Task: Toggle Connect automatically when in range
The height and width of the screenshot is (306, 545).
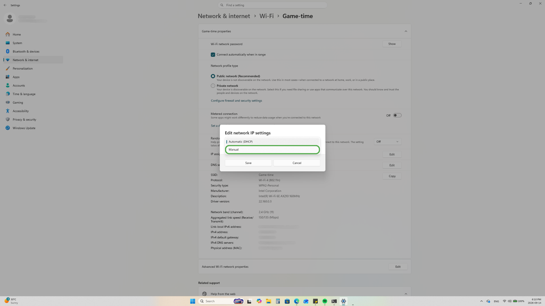Action: [x=213, y=55]
